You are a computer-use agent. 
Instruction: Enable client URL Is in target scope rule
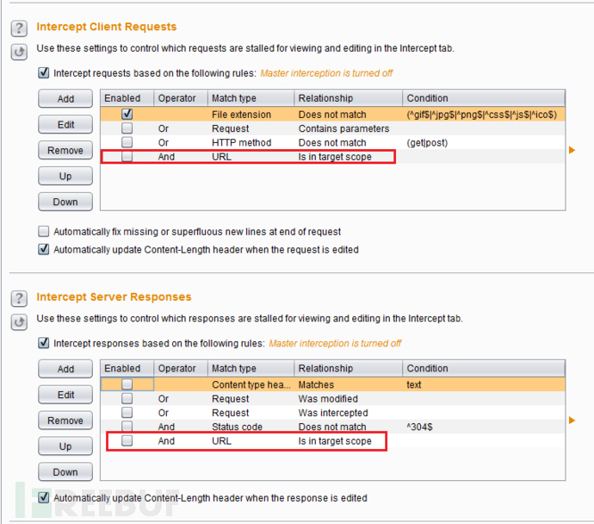point(127,156)
